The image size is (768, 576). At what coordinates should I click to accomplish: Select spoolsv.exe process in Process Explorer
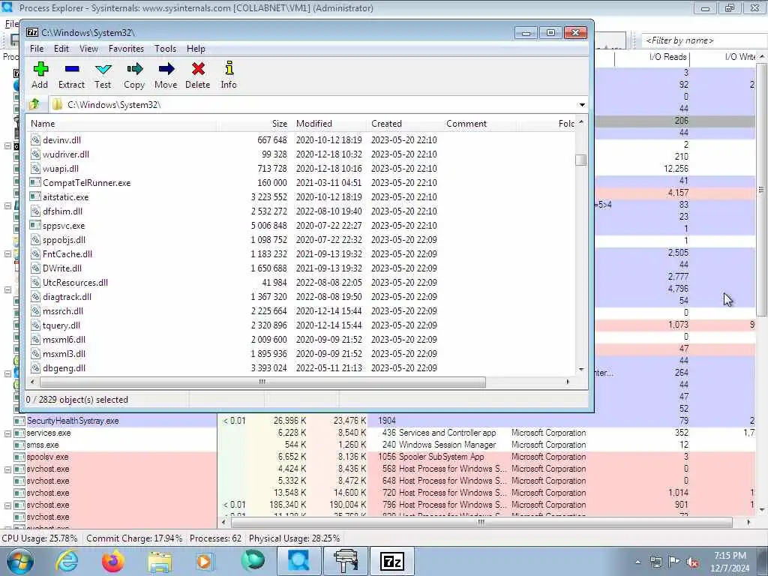[47, 457]
